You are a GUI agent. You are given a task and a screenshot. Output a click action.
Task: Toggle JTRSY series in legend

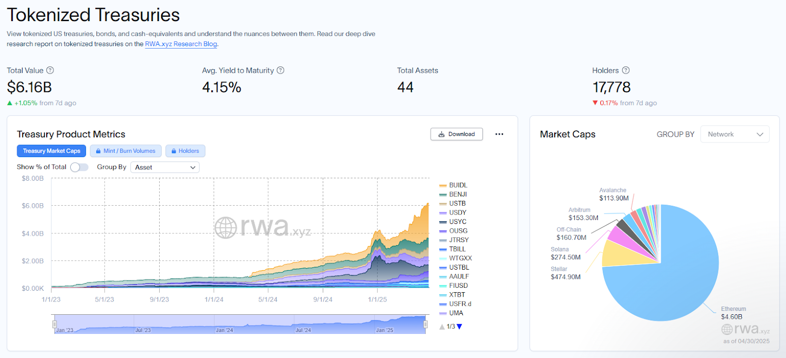point(454,240)
